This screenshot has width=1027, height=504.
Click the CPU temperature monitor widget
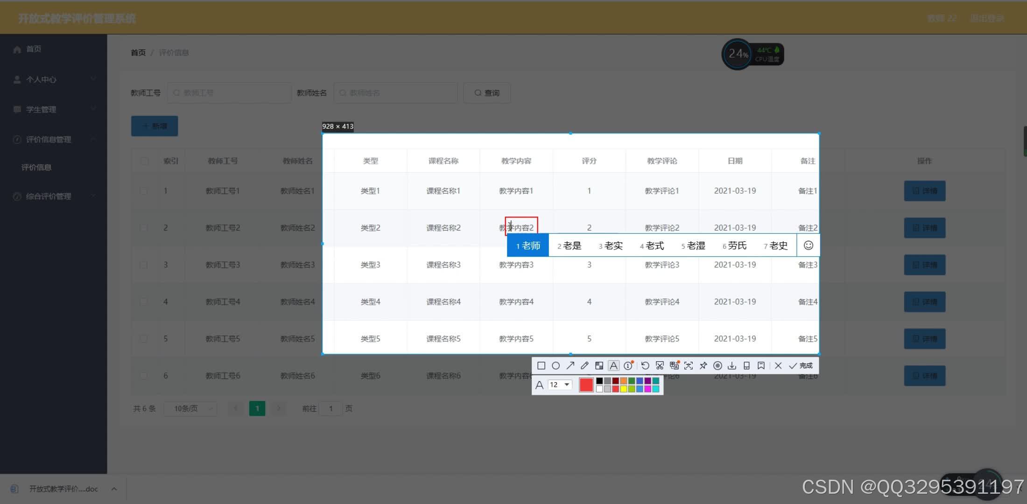click(x=753, y=55)
